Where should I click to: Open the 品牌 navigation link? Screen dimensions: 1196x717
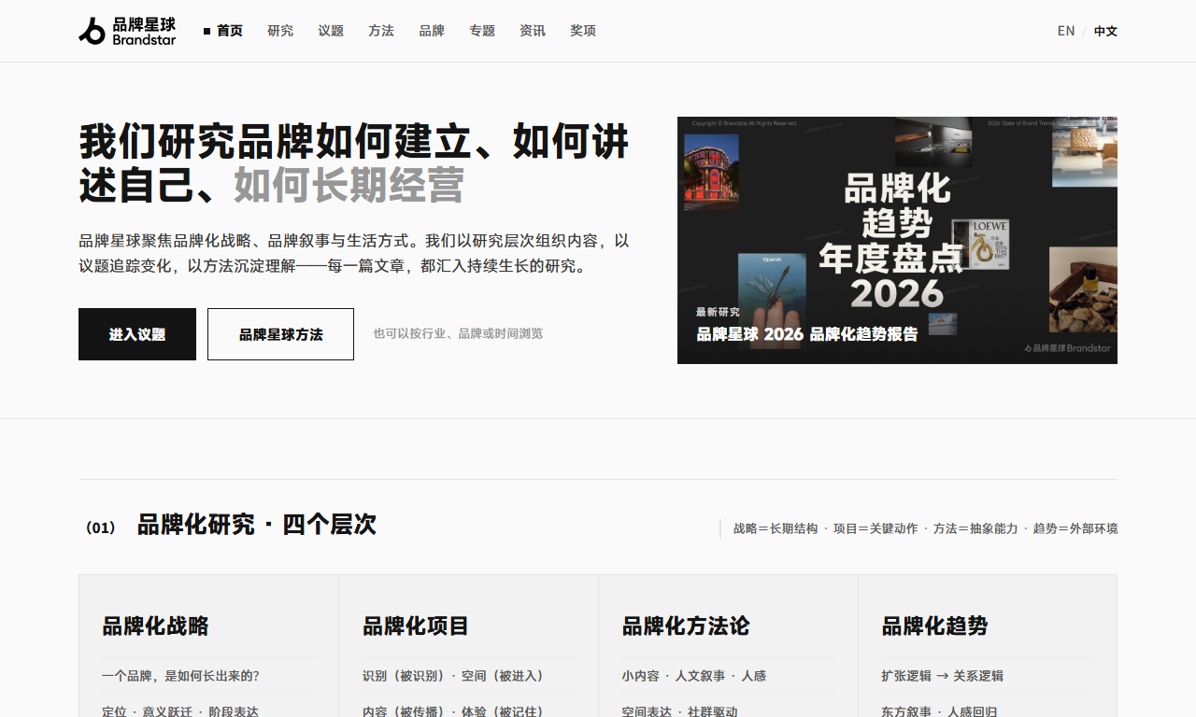point(432,31)
